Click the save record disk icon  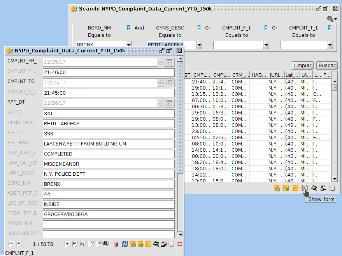coord(82,244)
